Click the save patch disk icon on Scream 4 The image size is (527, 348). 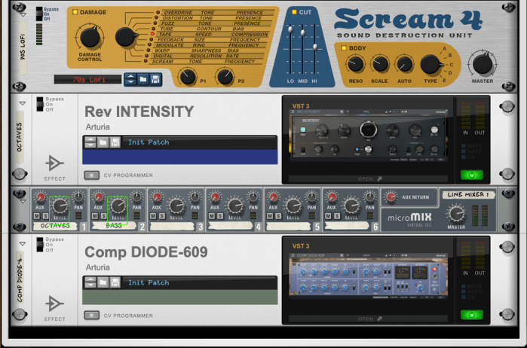[x=157, y=78]
